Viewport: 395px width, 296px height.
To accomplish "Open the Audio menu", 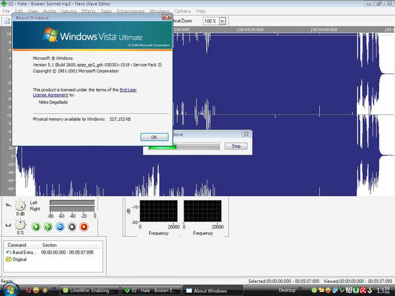I will coord(49,11).
